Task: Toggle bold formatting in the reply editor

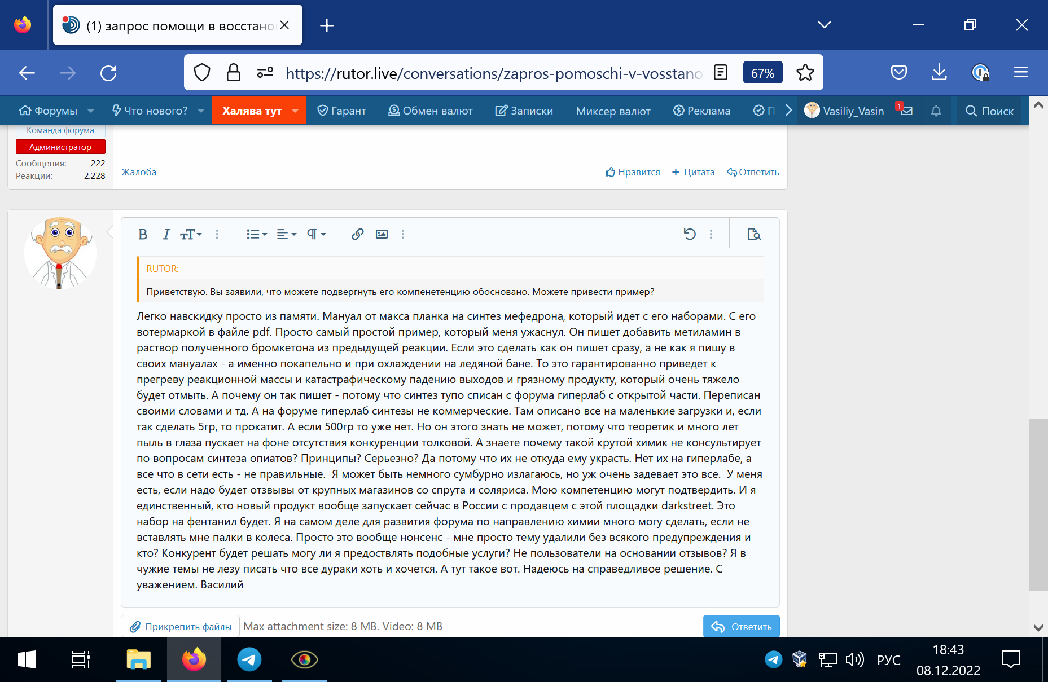Action: 143,234
